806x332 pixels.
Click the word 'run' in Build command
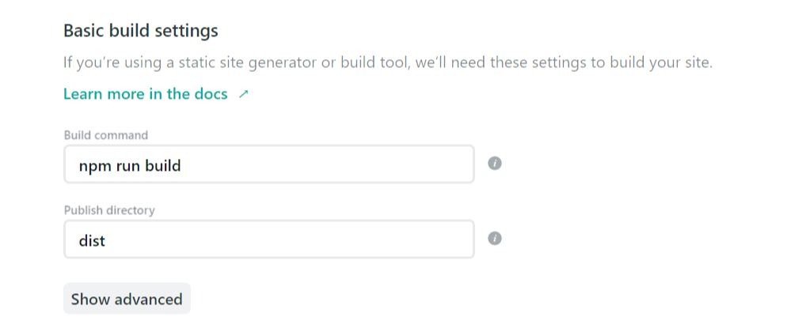[127, 165]
